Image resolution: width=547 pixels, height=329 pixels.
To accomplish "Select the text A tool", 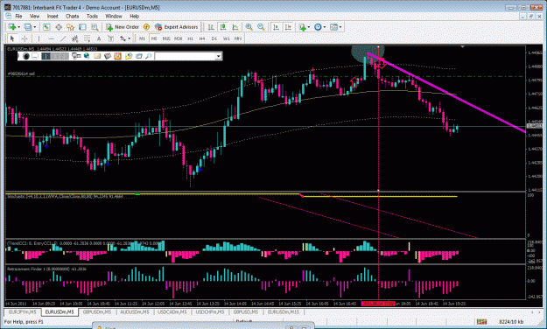I will (99, 38).
